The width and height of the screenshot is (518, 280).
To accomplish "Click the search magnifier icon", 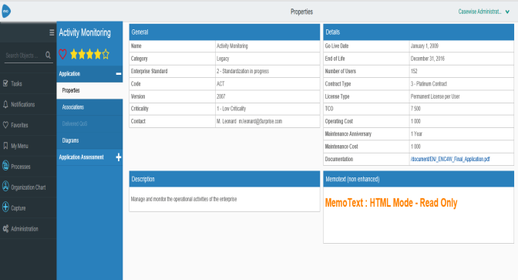I will point(48,56).
